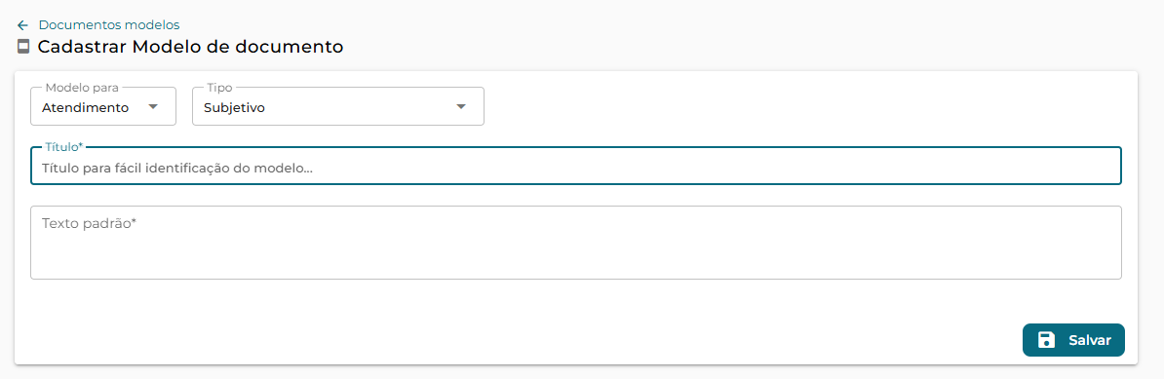Click the back arrow icon

(22, 25)
